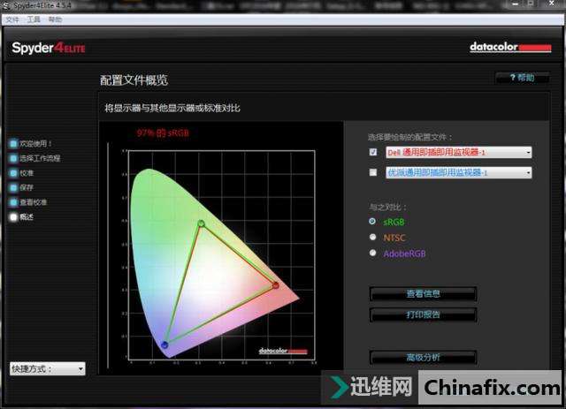Viewport: 566px width, 409px height.
Task: Click the Spyder4Elite title bar icon
Action: tap(5, 5)
